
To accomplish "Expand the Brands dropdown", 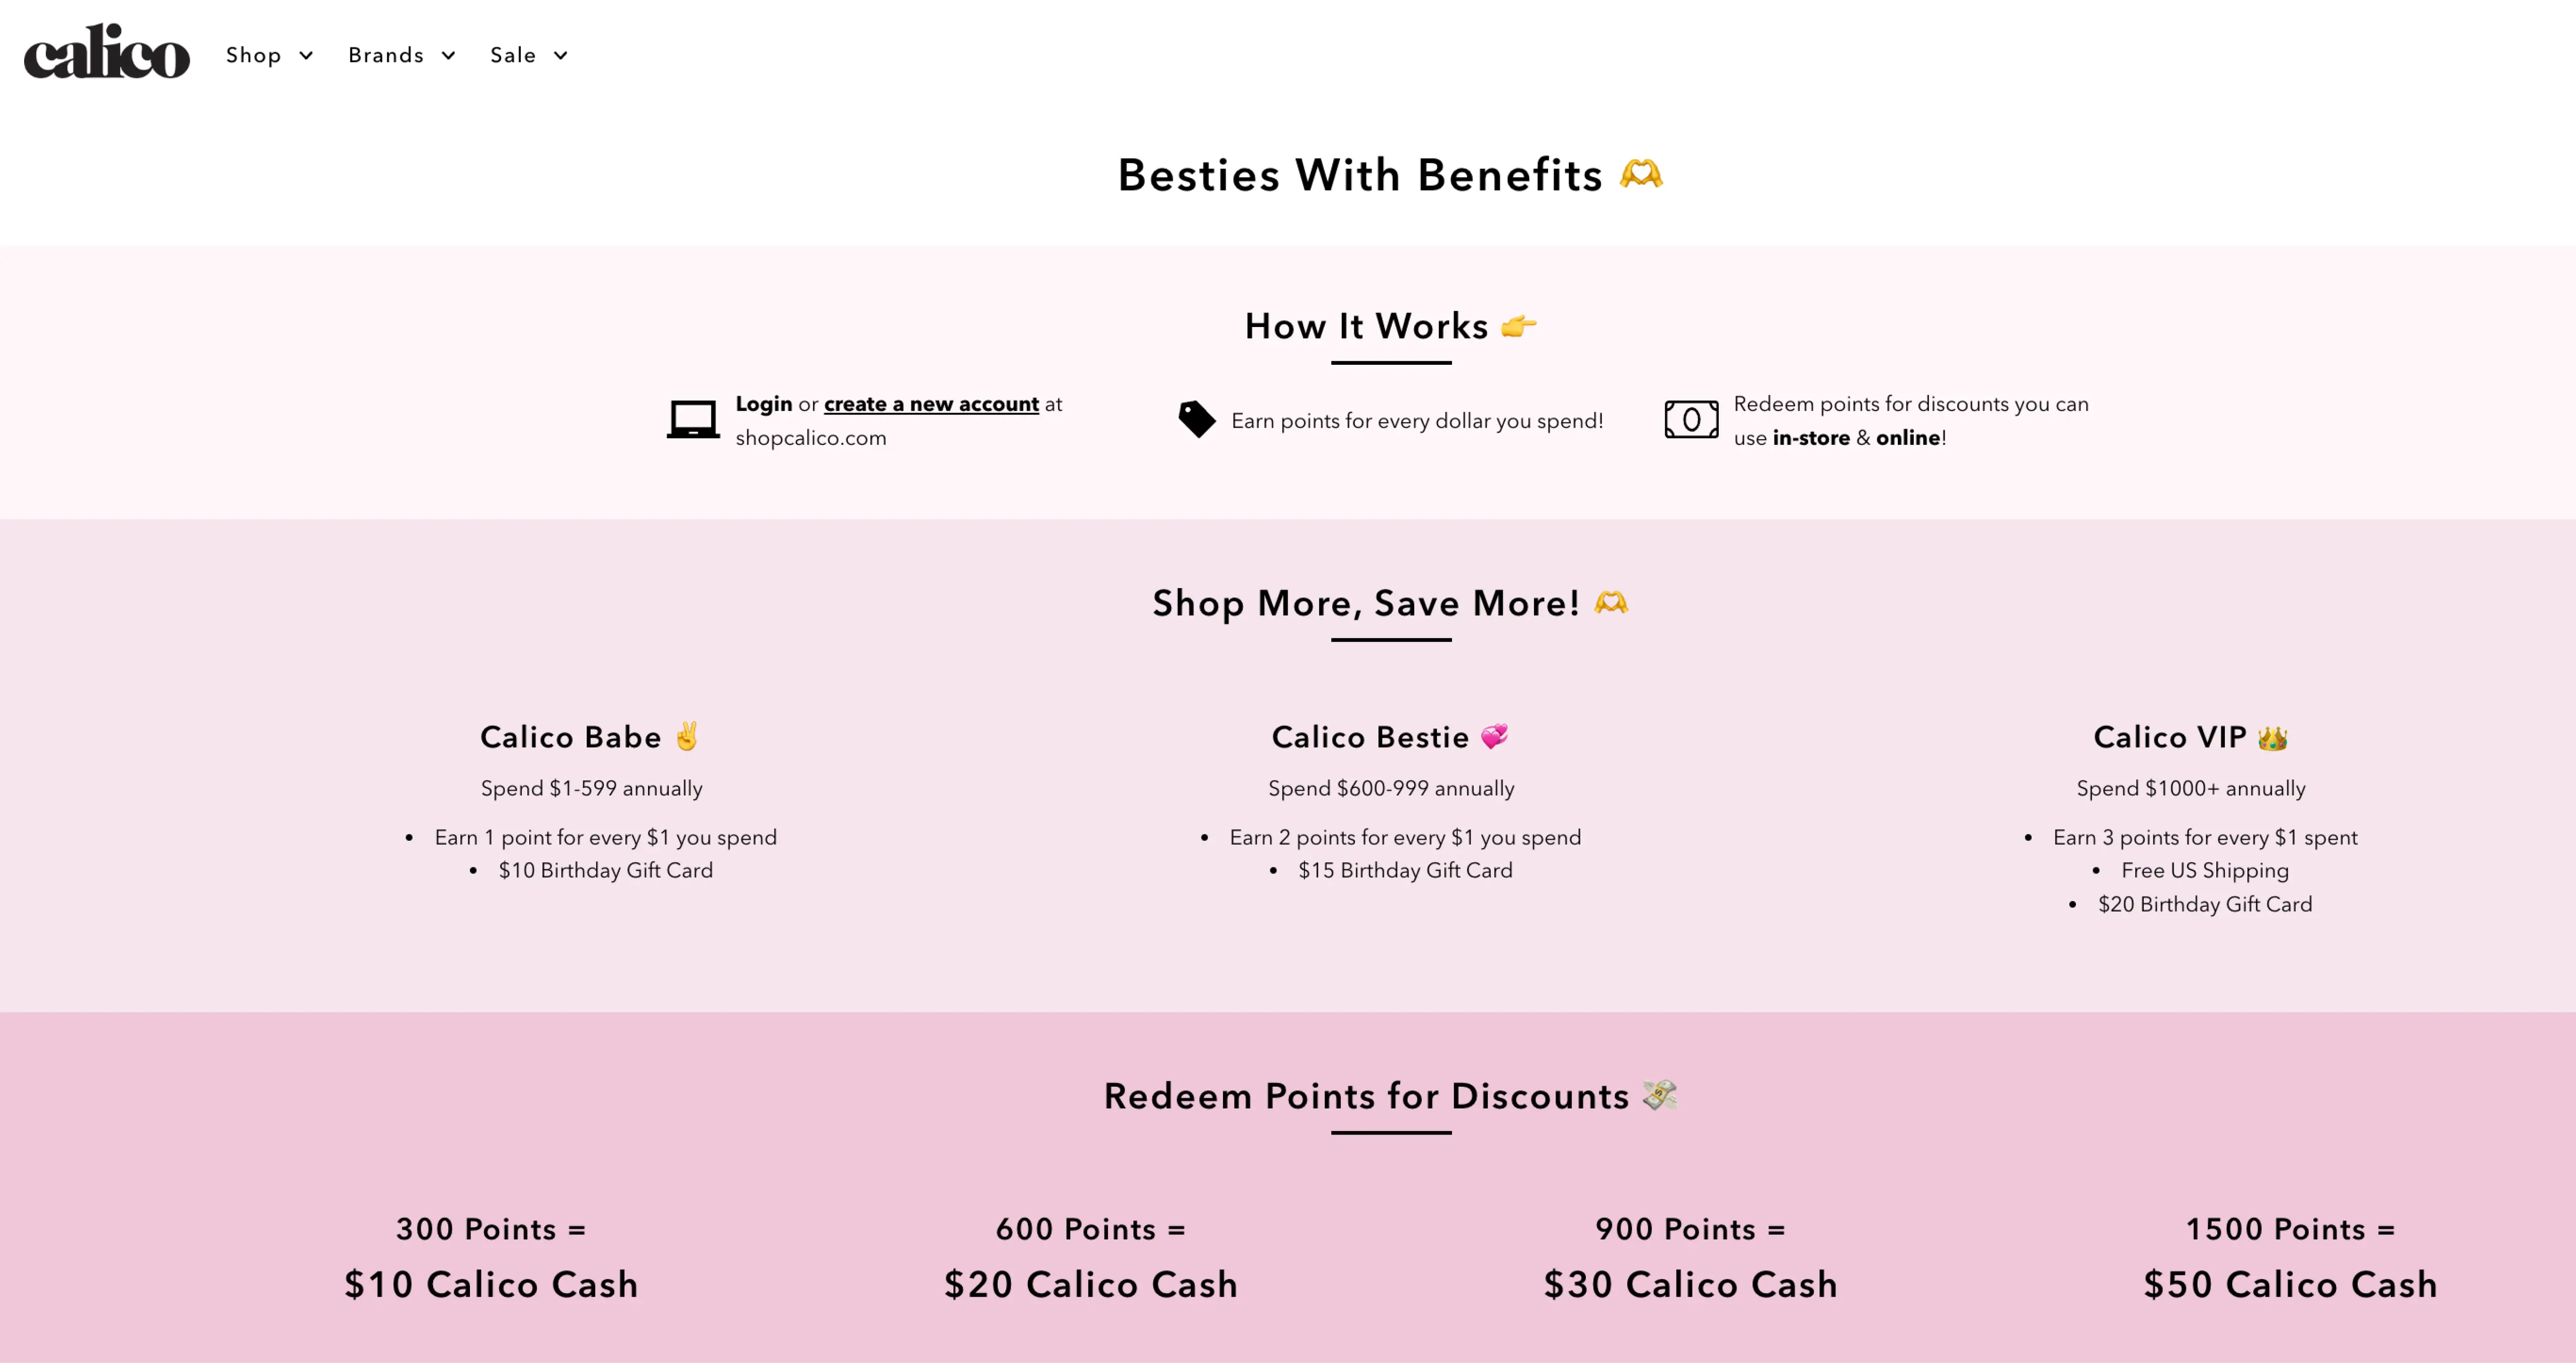I will point(401,55).
